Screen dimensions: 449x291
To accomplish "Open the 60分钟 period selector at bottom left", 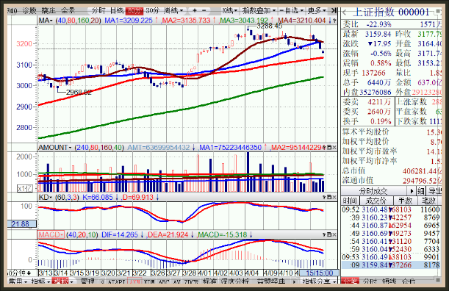I will (x=18, y=273).
